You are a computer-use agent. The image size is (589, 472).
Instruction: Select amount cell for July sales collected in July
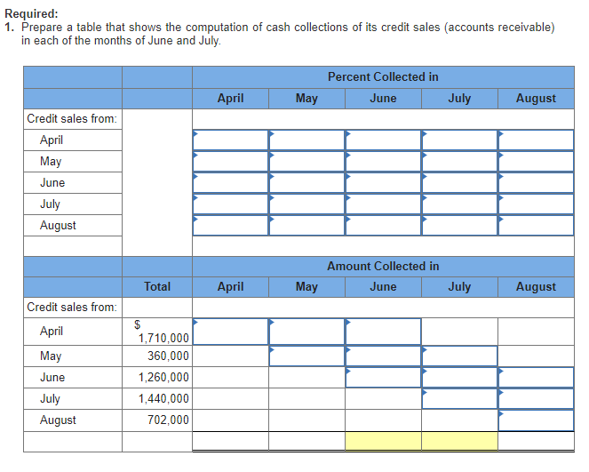tap(460, 399)
